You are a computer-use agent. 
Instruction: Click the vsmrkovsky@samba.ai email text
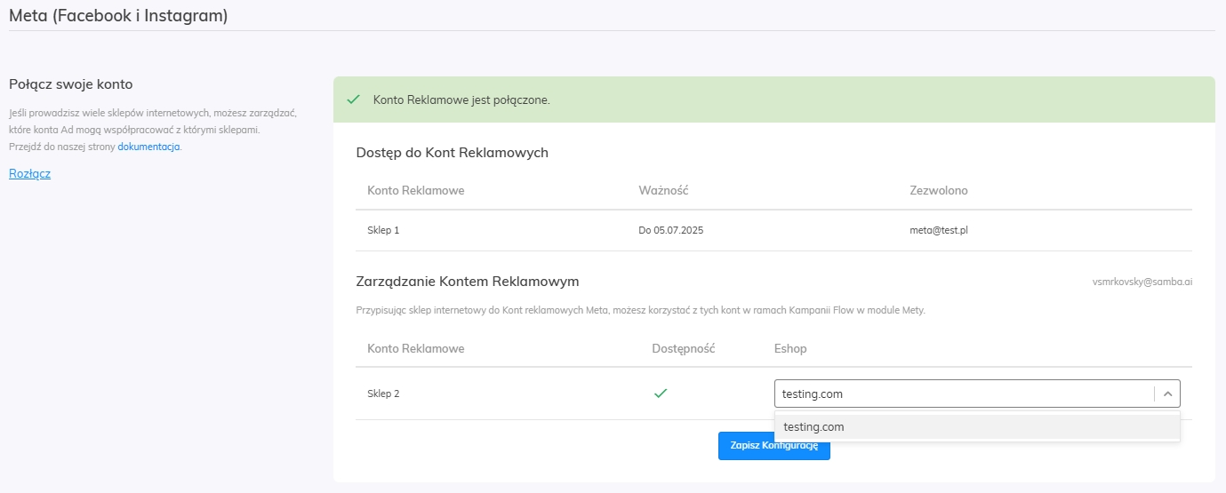click(x=1142, y=281)
